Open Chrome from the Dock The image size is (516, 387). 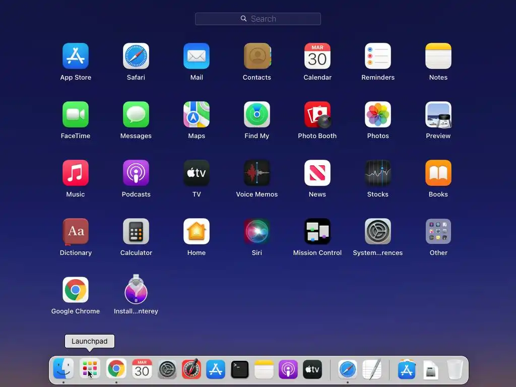click(x=116, y=369)
